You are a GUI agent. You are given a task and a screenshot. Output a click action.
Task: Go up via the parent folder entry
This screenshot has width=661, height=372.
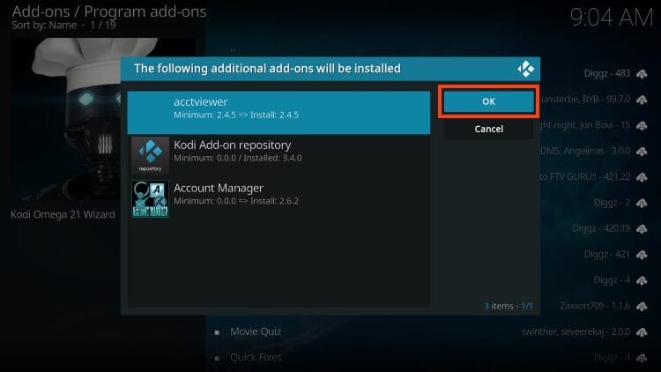coord(233,49)
